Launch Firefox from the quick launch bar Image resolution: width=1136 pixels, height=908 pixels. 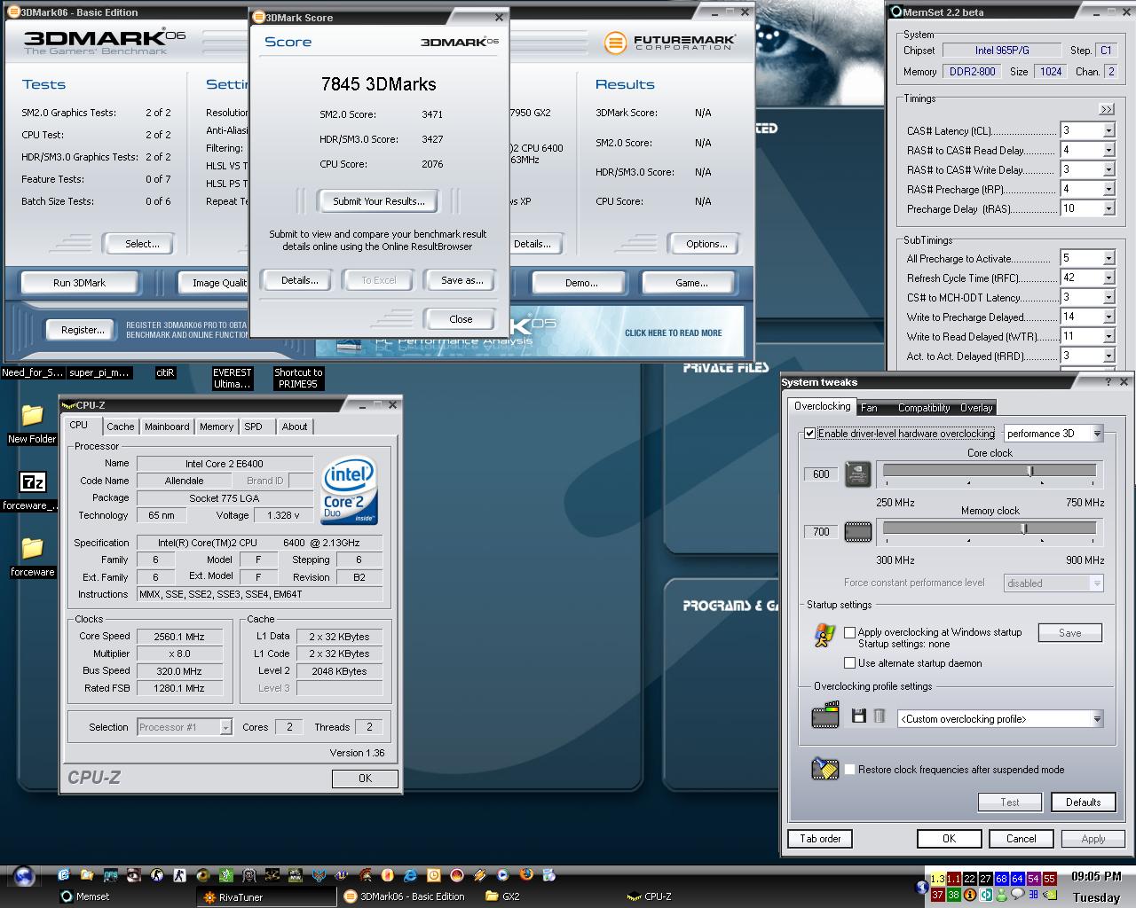tap(526, 874)
